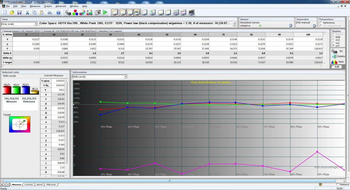The width and height of the screenshot is (350, 190).
Task: Open the Measures menu
Action: (35, 6)
